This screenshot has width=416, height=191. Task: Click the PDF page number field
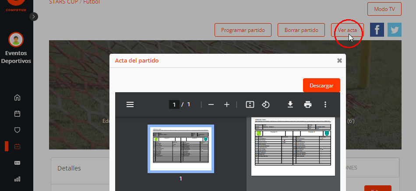point(174,104)
